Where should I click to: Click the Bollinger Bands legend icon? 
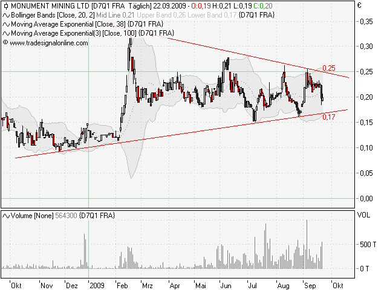click(6, 14)
